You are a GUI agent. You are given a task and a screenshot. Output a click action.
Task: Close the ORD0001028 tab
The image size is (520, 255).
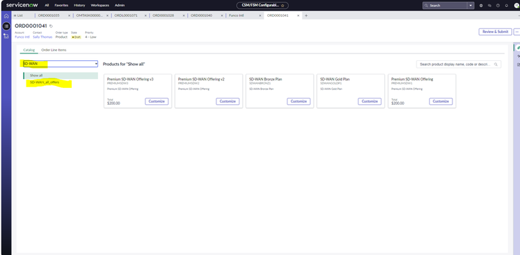point(184,16)
